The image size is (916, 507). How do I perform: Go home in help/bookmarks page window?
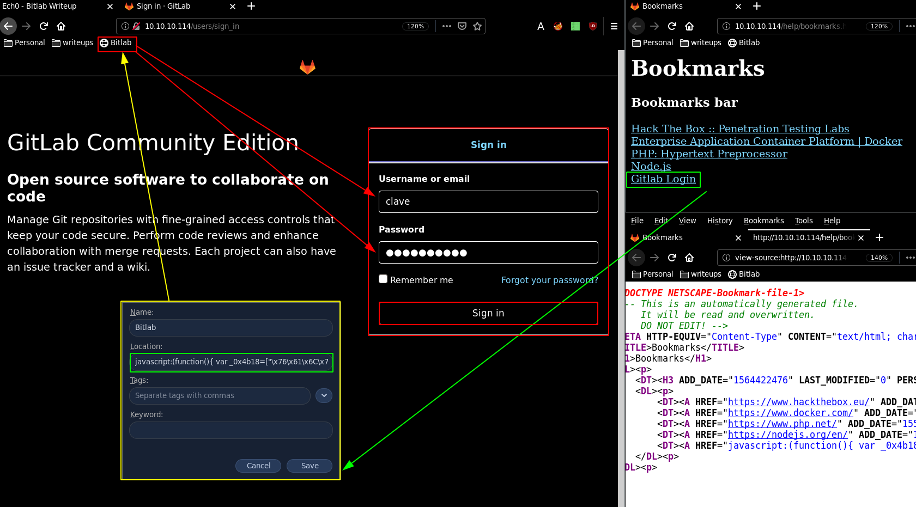[689, 26]
